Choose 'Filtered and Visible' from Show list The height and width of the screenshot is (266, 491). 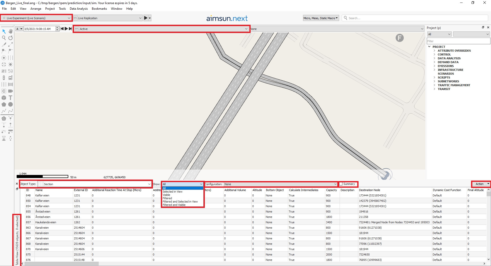tap(174, 205)
